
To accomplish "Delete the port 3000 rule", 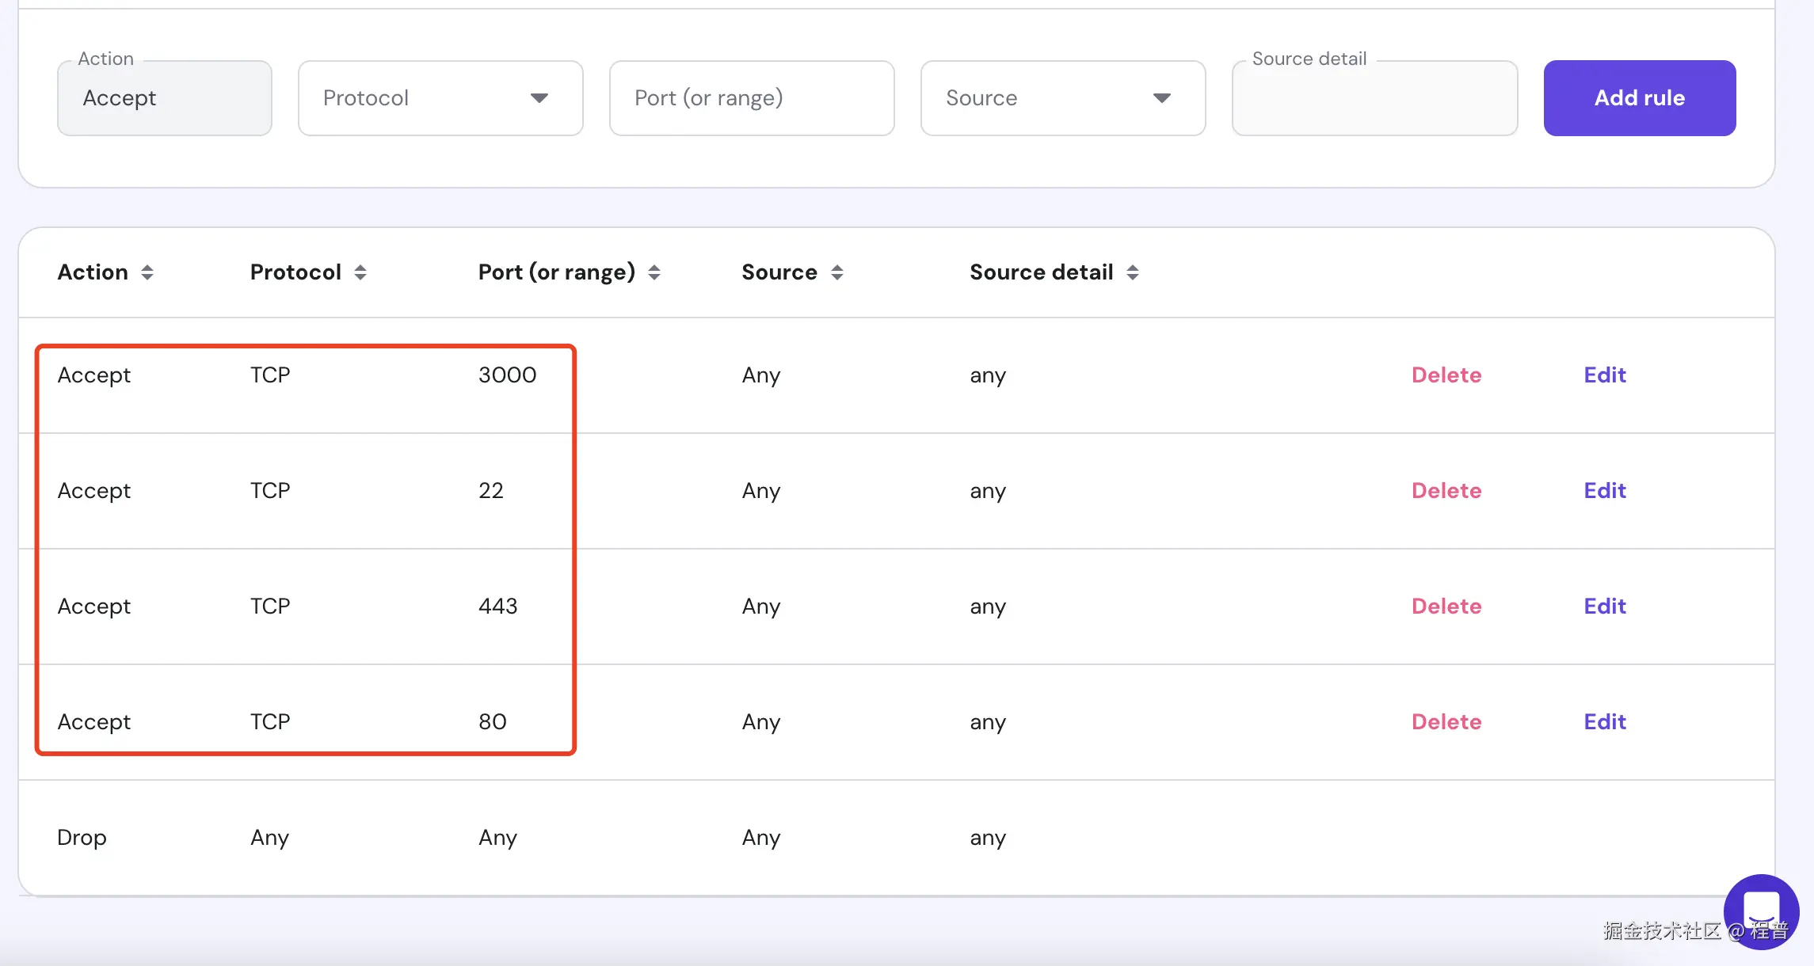I will point(1446,375).
